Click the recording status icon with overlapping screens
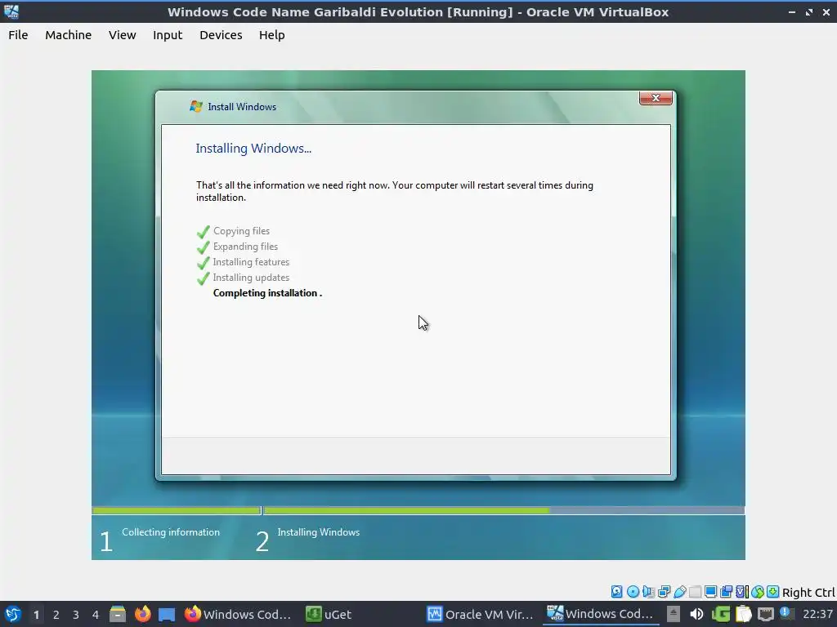837x627 pixels. click(726, 591)
